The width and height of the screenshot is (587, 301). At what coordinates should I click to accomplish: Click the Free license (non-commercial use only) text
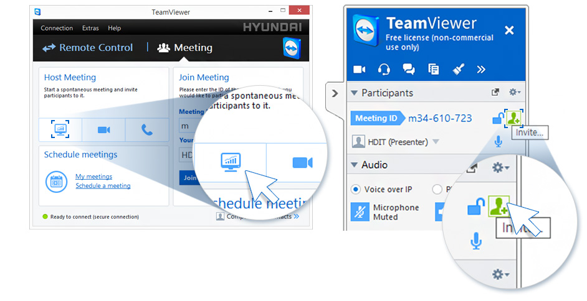point(439,42)
